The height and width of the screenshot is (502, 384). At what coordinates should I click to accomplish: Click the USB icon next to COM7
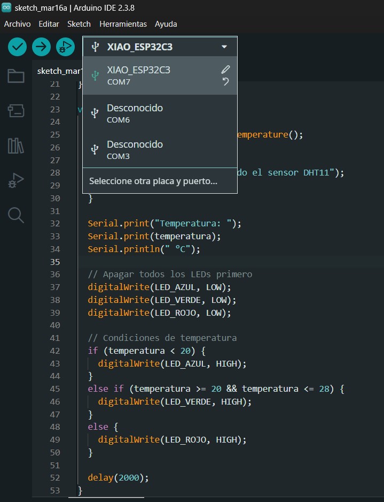tap(95, 75)
